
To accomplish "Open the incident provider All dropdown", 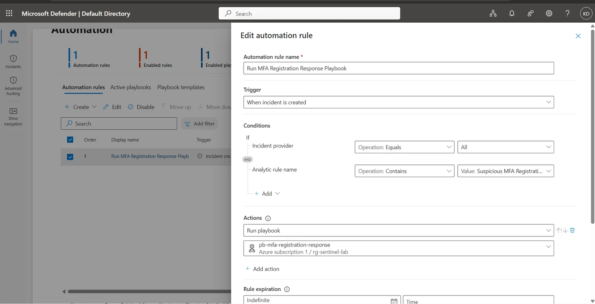I will pyautogui.click(x=506, y=147).
